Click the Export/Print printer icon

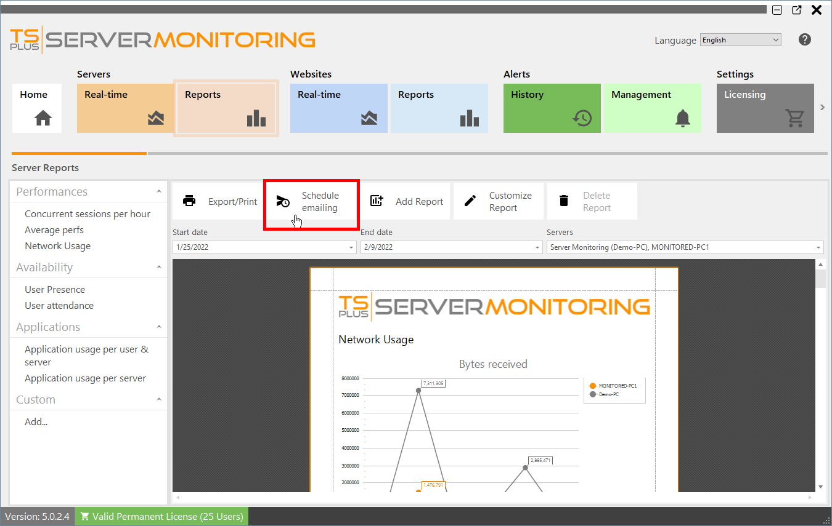tap(189, 201)
